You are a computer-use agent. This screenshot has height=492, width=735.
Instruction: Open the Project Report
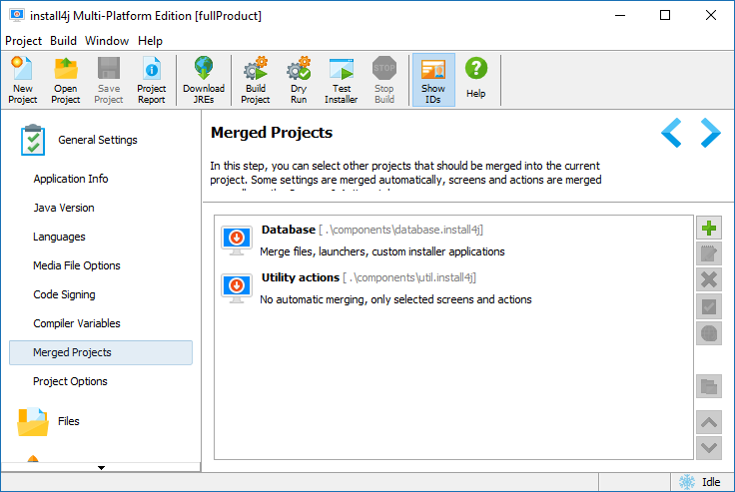click(152, 80)
